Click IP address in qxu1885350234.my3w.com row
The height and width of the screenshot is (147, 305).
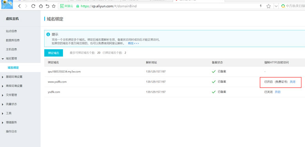156,72
